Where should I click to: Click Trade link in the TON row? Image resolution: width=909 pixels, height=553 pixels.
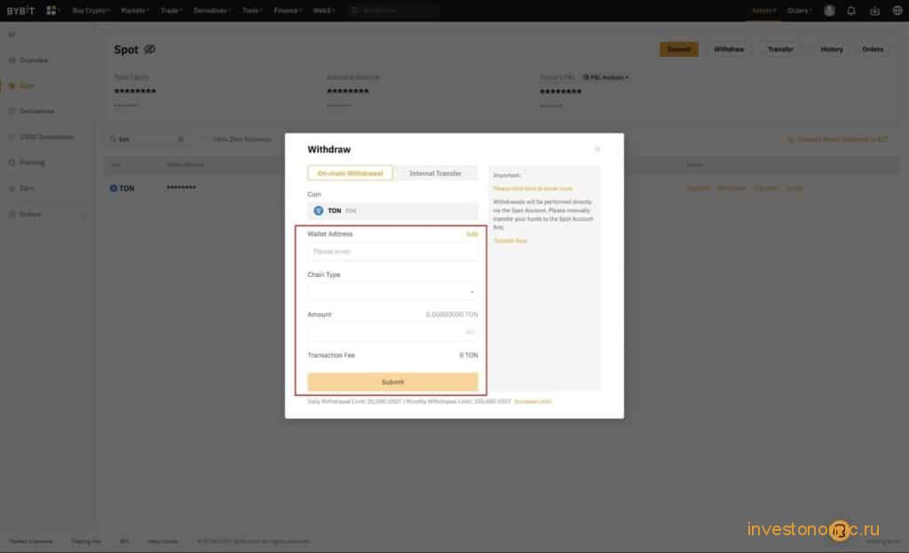click(x=794, y=188)
